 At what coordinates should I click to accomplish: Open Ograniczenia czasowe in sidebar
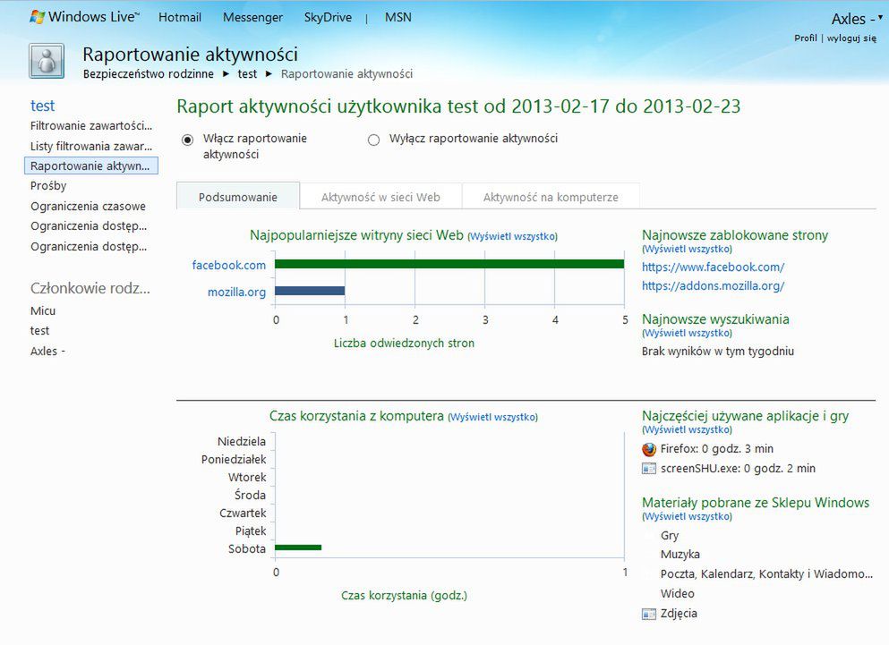click(x=88, y=207)
